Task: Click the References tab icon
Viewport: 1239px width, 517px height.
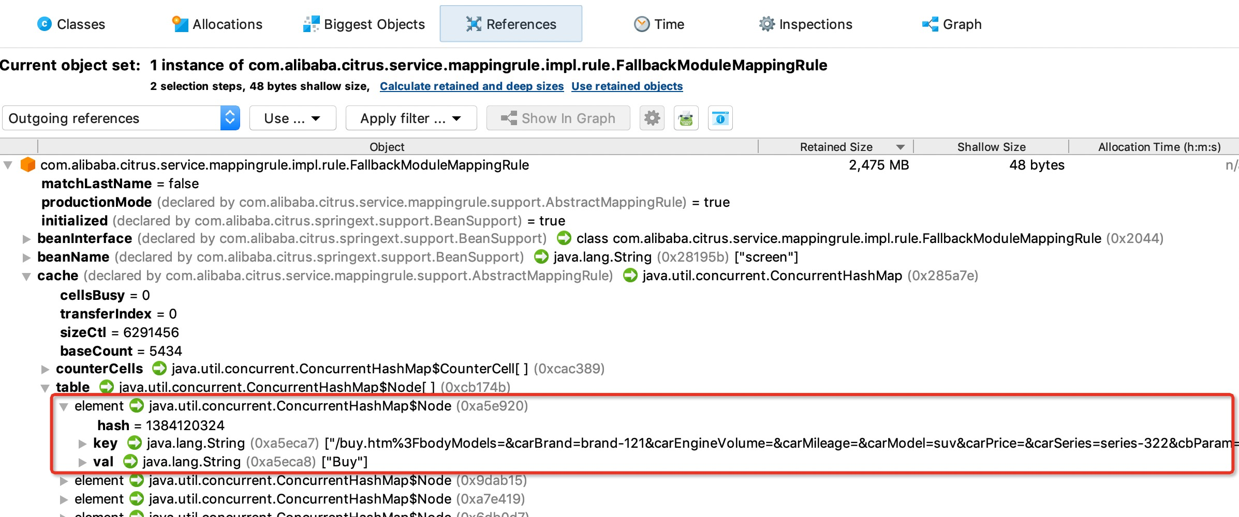Action: pos(474,24)
